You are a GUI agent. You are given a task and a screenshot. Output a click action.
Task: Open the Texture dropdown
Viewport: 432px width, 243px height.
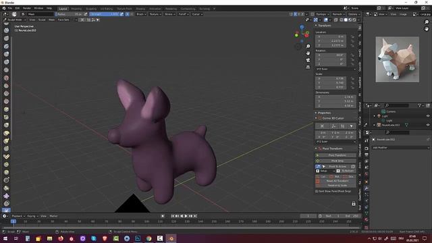[x=155, y=14]
